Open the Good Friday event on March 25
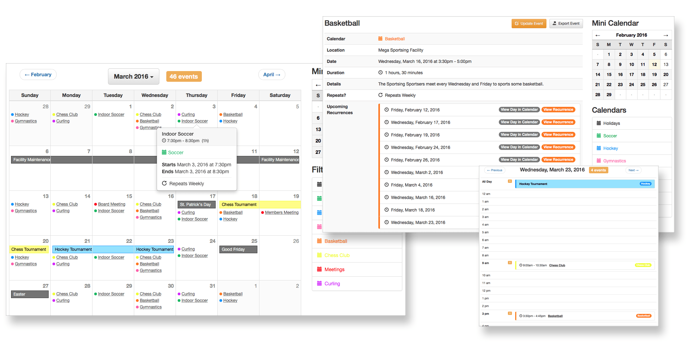690x345 pixels. point(238,249)
